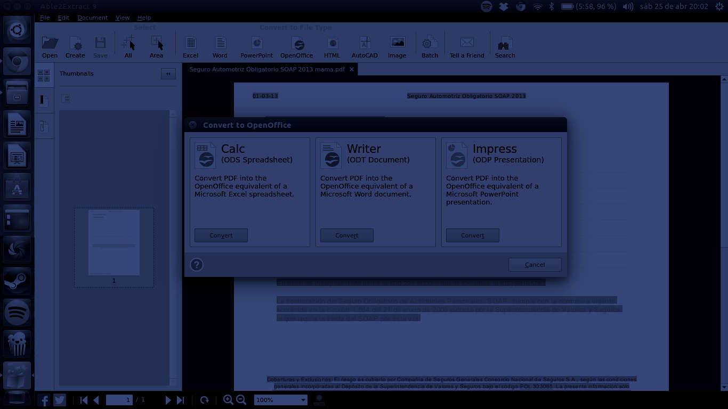Select the page 1 thumbnail
The width and height of the screenshot is (728, 409).
tap(114, 243)
